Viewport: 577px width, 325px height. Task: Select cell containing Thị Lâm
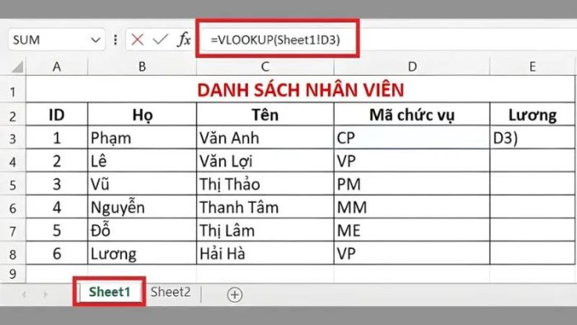pyautogui.click(x=265, y=230)
